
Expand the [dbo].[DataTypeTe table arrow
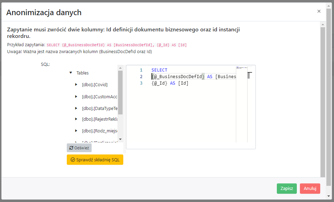click(x=76, y=108)
